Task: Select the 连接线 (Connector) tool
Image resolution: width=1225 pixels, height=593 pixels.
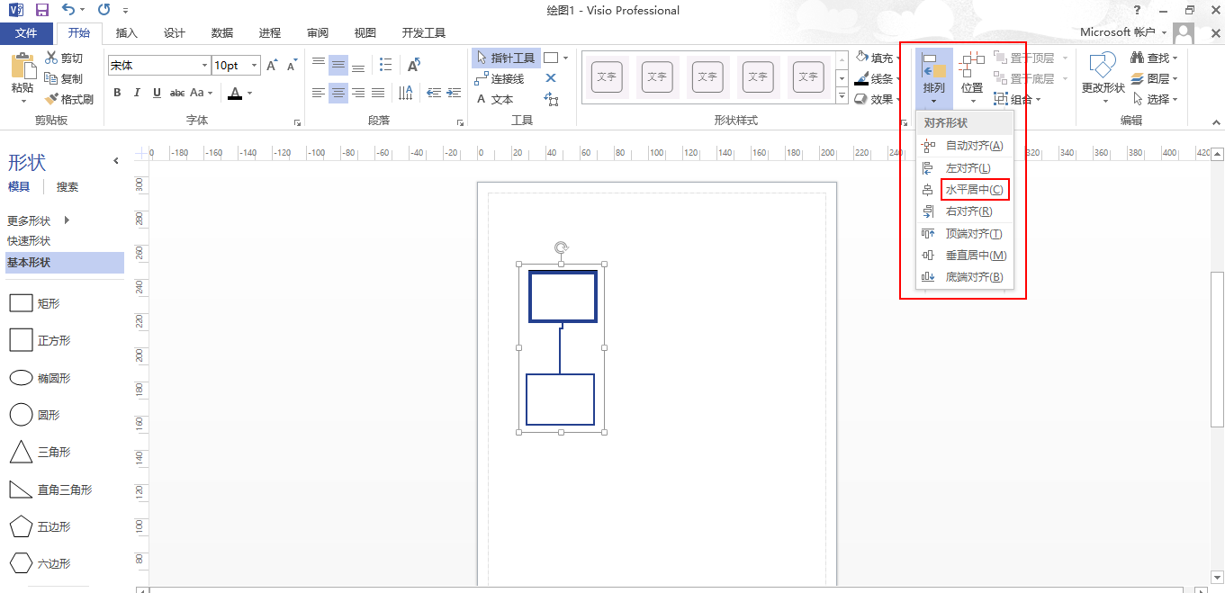Action: 505,77
